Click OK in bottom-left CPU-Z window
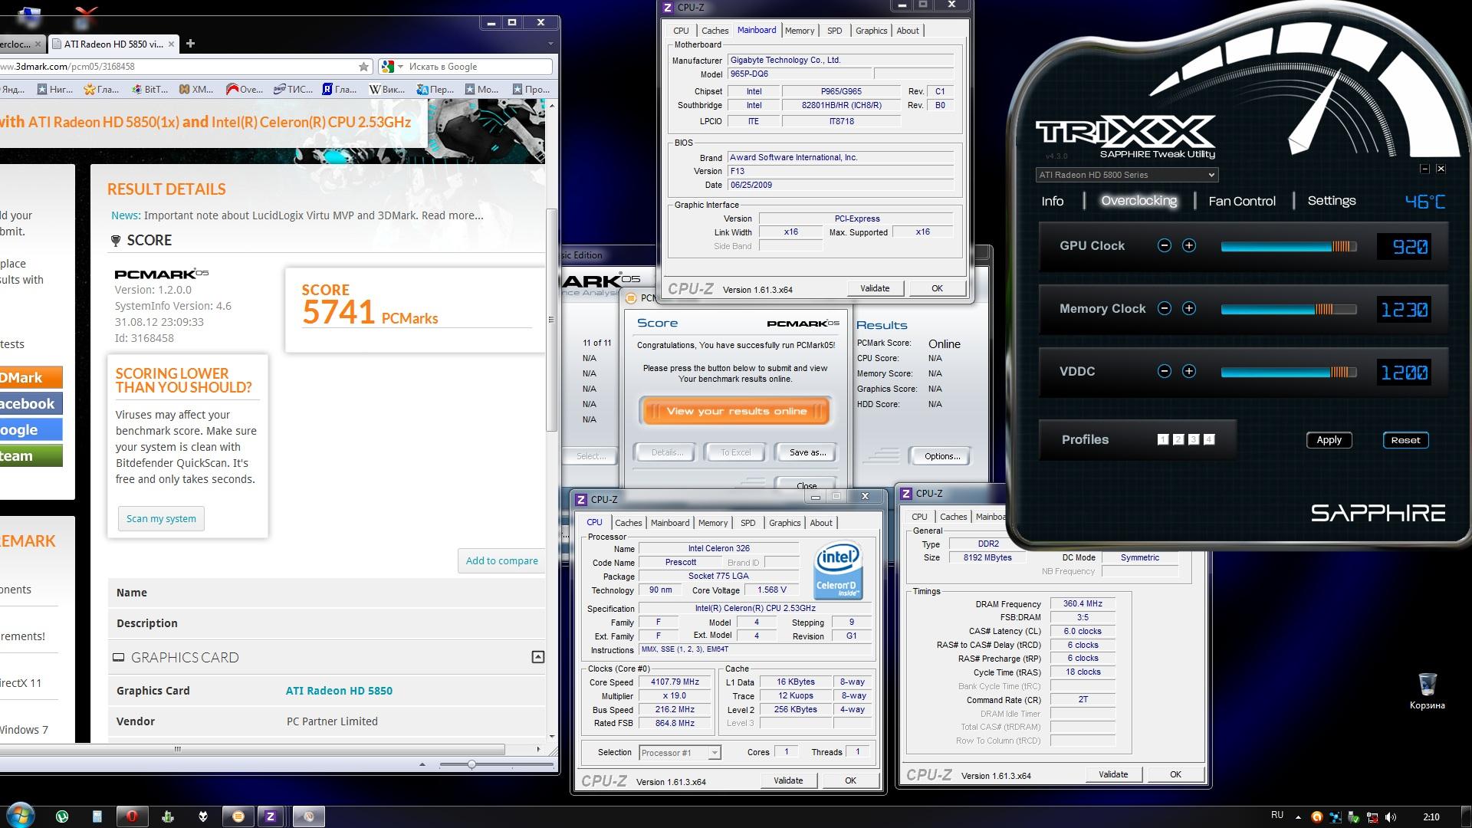This screenshot has width=1472, height=828. 850,780
